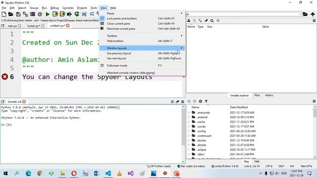The width and height of the screenshot is (317, 178).
Task: Choose Use next layout
Action: click(x=142, y=58)
